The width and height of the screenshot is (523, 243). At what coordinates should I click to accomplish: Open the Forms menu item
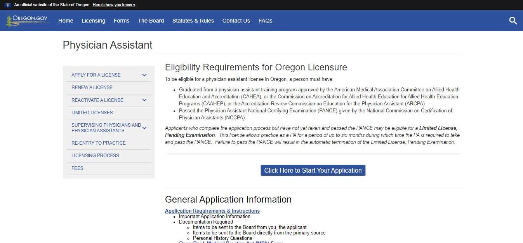click(x=122, y=21)
